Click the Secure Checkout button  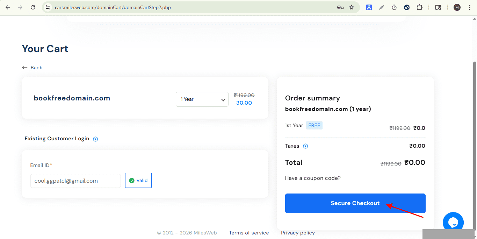[x=355, y=203]
